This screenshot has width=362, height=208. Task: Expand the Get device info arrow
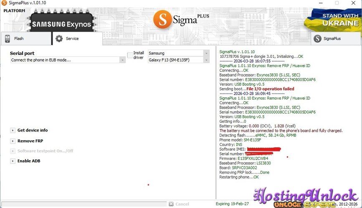tap(13, 131)
